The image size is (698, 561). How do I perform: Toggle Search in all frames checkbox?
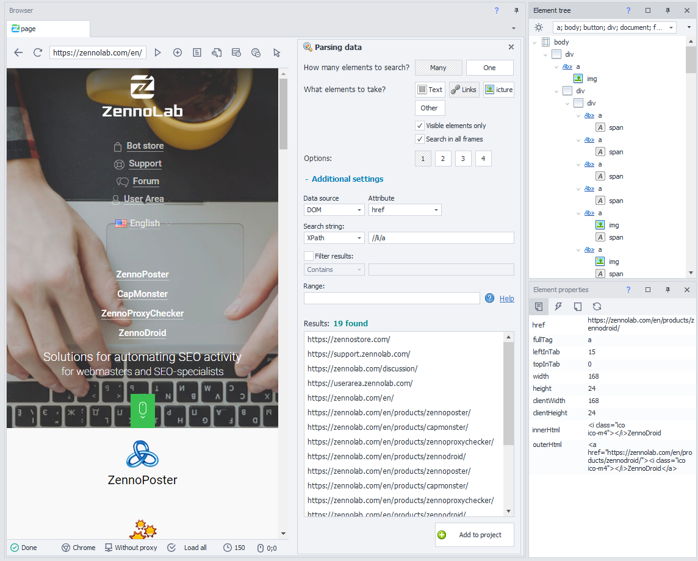pos(420,139)
